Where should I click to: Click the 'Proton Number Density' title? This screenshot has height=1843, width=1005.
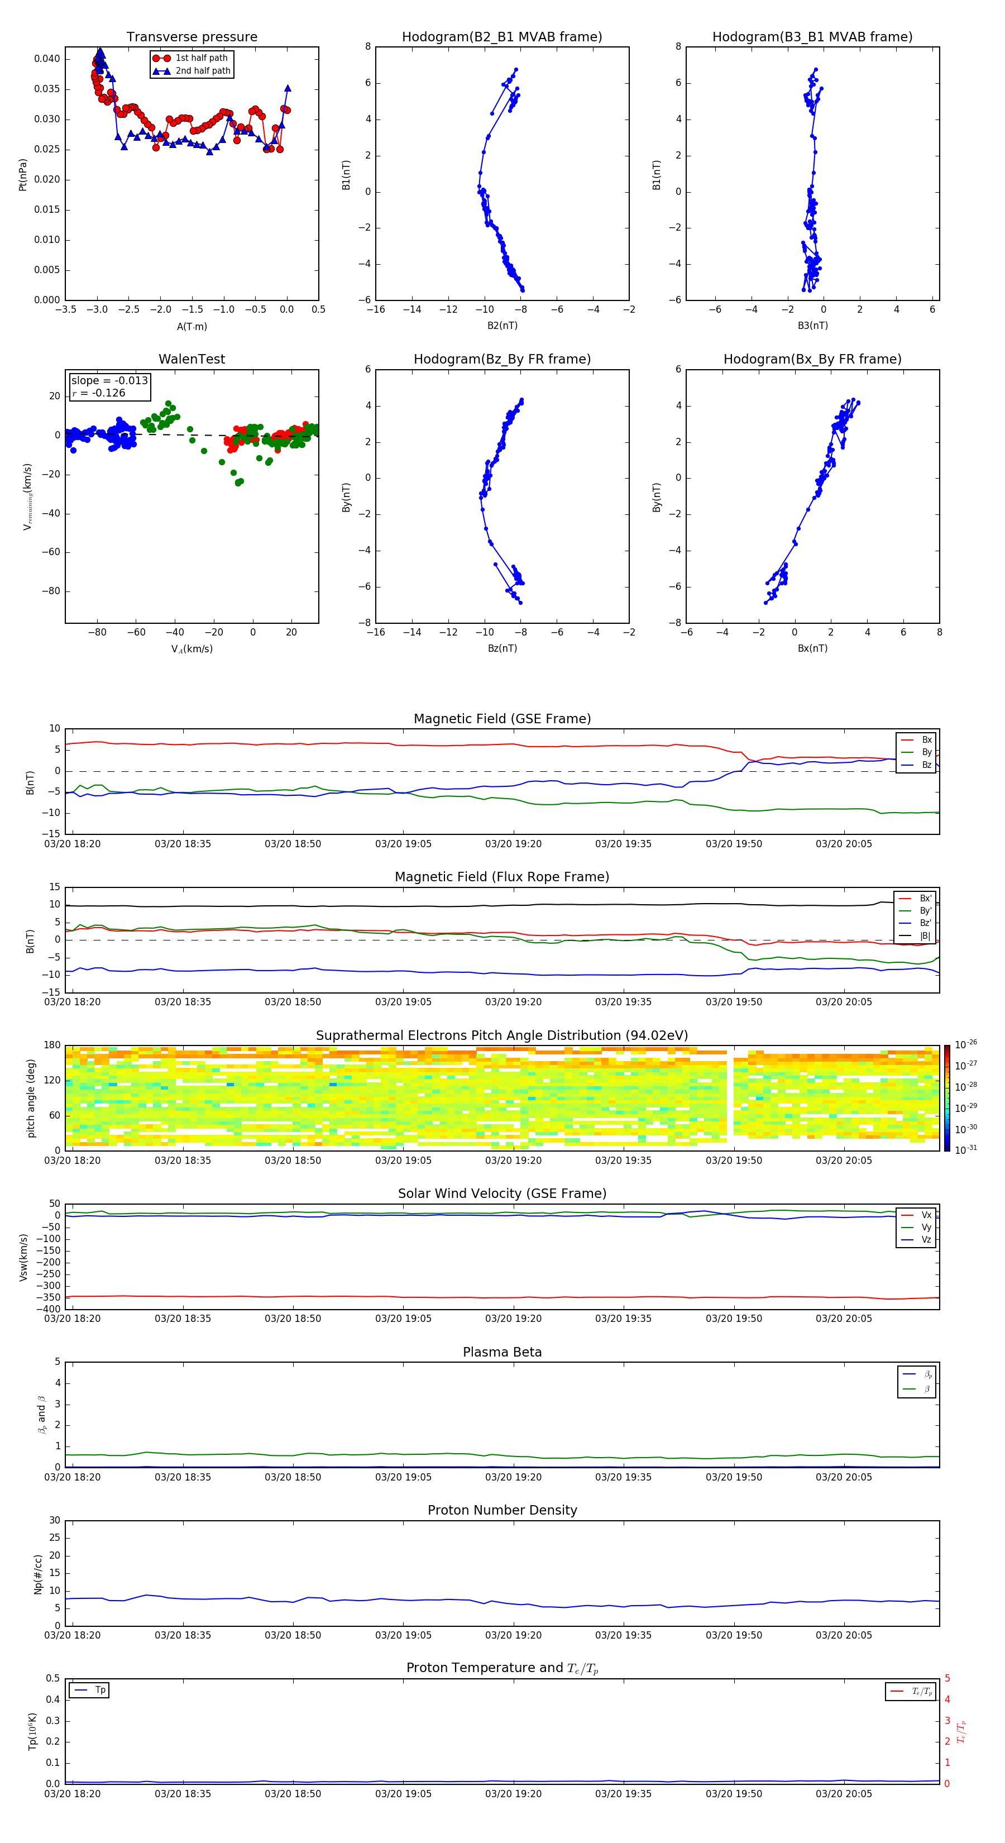click(502, 1510)
